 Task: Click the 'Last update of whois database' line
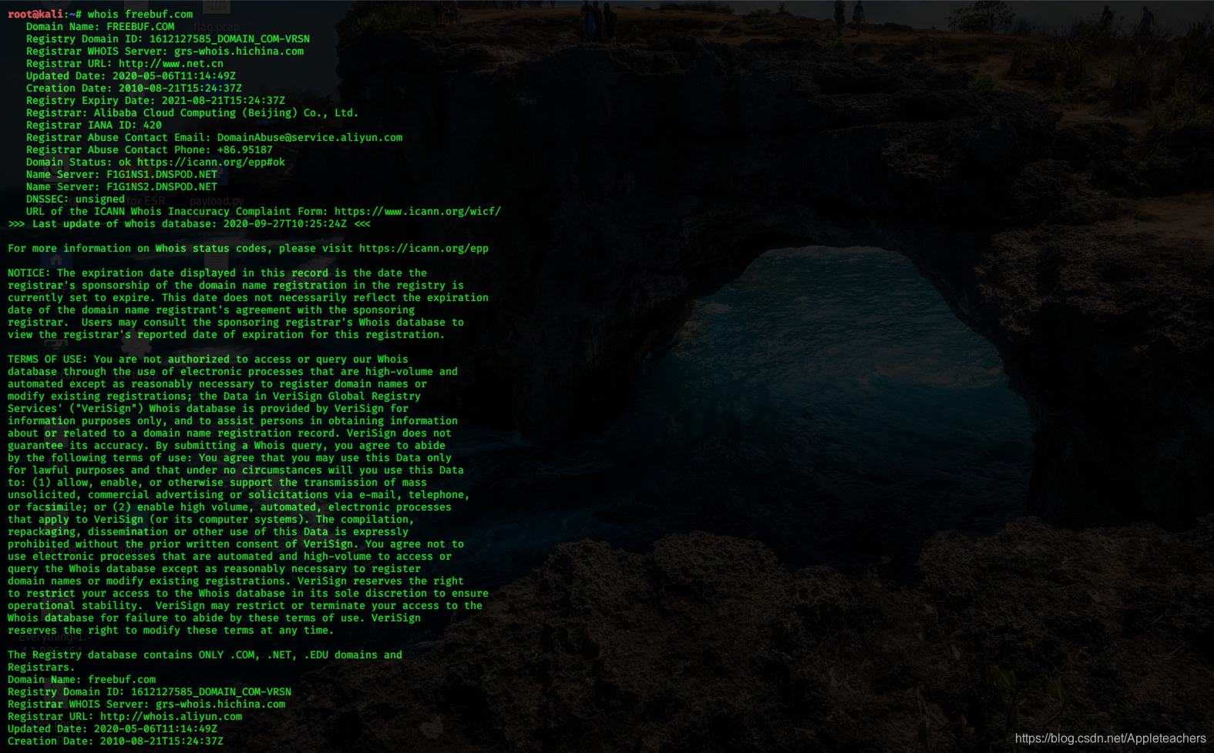click(189, 223)
